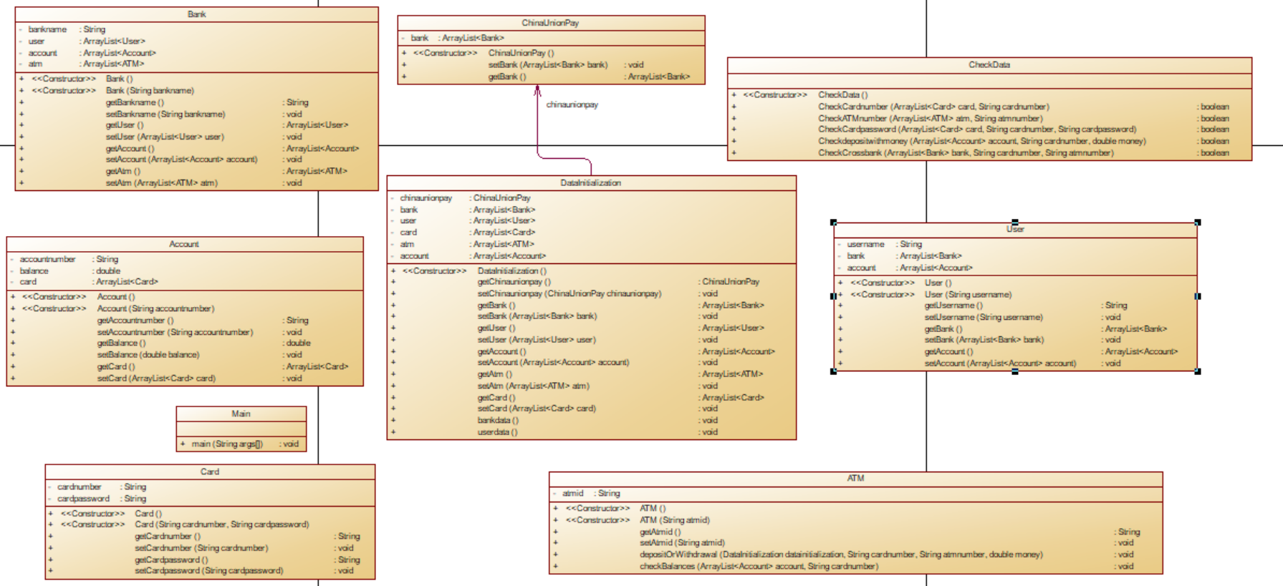Click the bank attribute in ChinaUnionPay
The height and width of the screenshot is (586, 1283).
click(420, 38)
